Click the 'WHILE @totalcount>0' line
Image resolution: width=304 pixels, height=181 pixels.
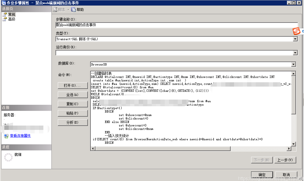[107, 94]
